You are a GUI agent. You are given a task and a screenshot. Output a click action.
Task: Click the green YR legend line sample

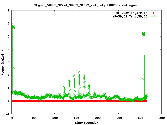[153, 16]
